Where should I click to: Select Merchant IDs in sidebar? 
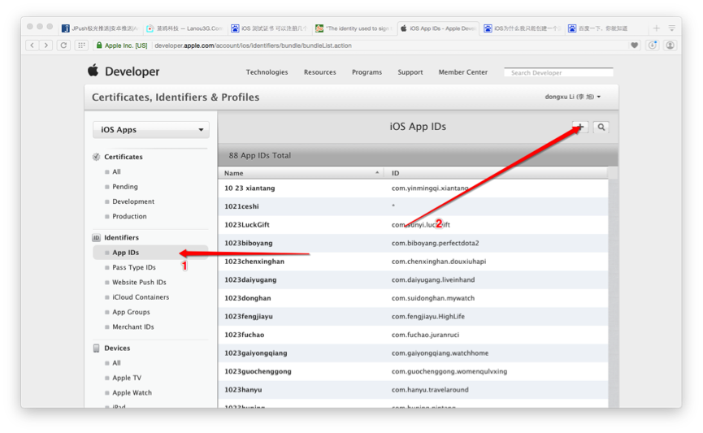click(133, 327)
